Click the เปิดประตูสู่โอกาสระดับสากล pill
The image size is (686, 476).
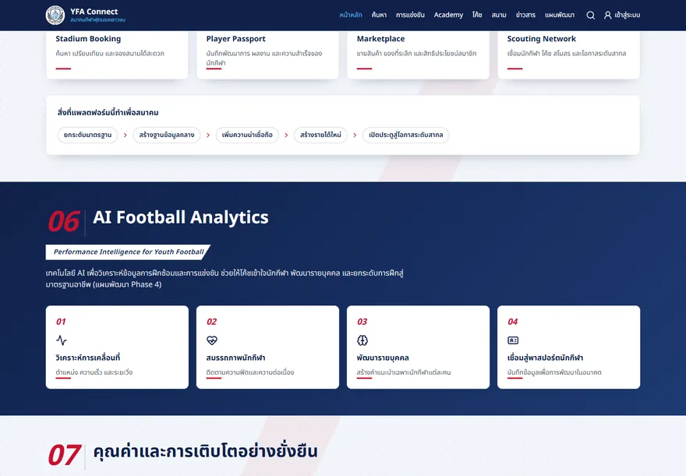pos(405,135)
